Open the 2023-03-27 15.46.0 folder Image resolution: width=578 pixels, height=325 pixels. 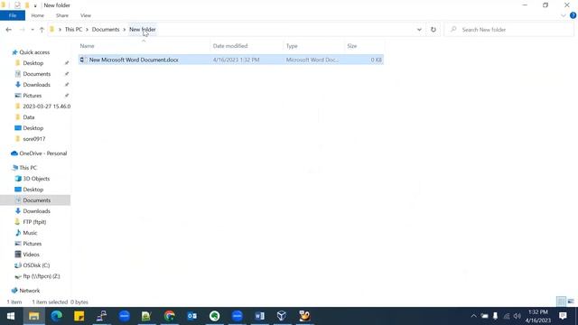click(46, 107)
